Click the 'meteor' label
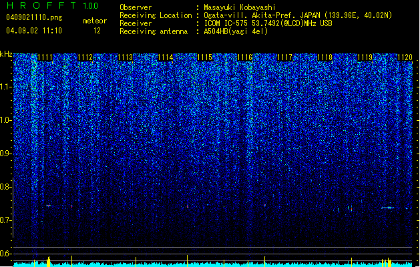 pos(95,21)
